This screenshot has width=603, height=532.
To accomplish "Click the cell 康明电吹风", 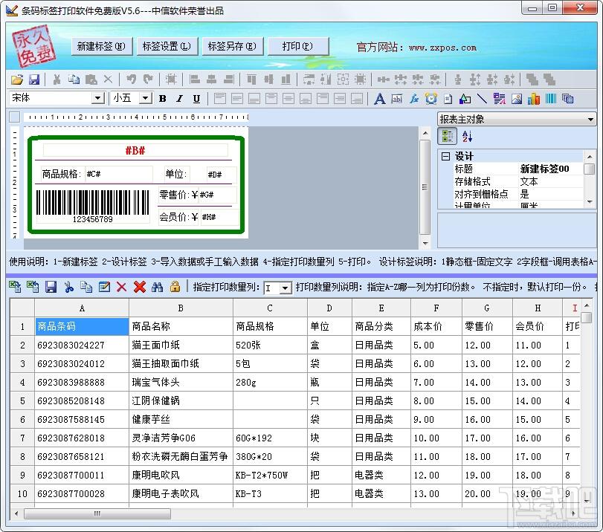I will [x=181, y=475].
